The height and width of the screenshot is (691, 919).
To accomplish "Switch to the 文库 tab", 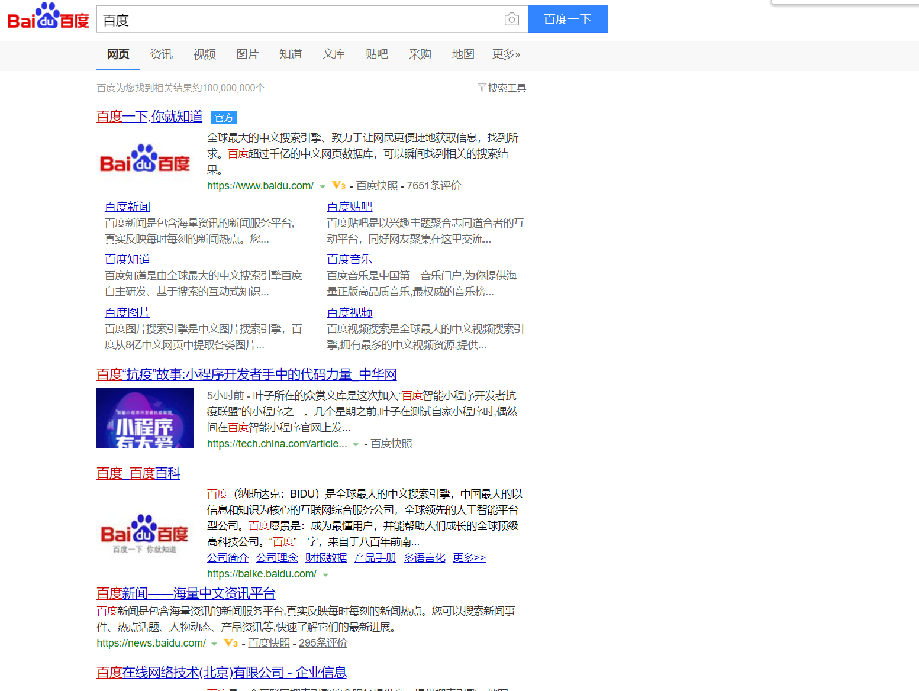I will [334, 54].
